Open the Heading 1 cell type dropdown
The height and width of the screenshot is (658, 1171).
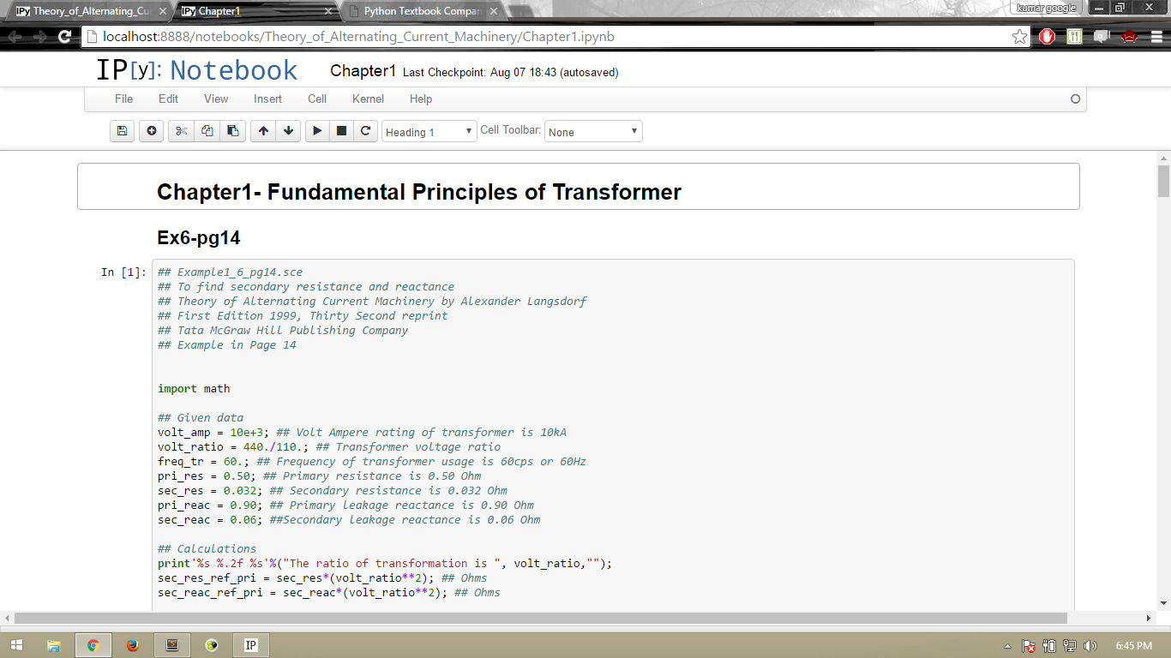tap(429, 132)
